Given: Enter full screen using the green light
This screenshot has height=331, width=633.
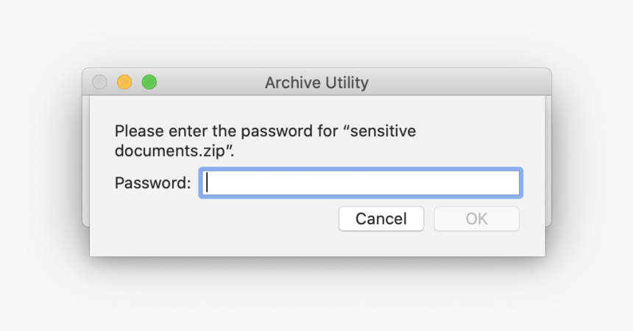Looking at the screenshot, I should point(149,82).
